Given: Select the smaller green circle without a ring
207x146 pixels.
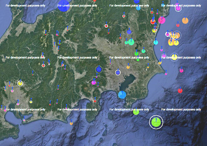Looking at the screenshot, I should point(136,111).
